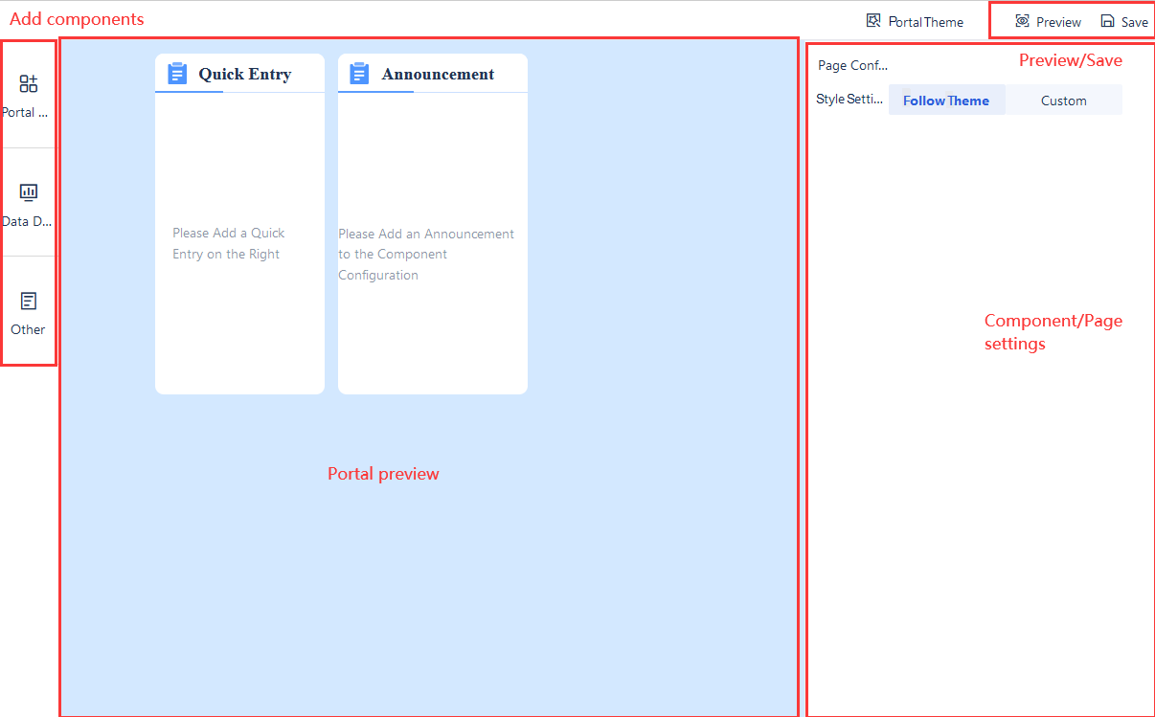The image size is (1155, 717).
Task: Switch style setting to Custom
Action: (1063, 100)
